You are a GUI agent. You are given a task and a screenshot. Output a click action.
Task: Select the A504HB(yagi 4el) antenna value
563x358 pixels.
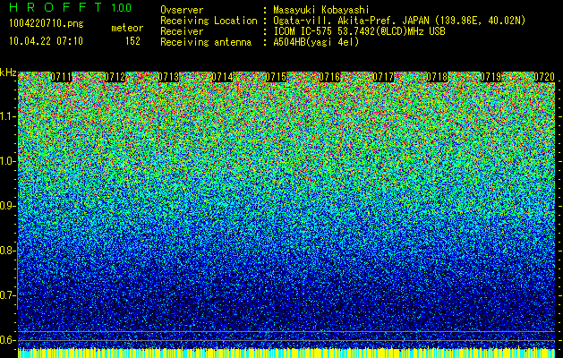(x=316, y=42)
